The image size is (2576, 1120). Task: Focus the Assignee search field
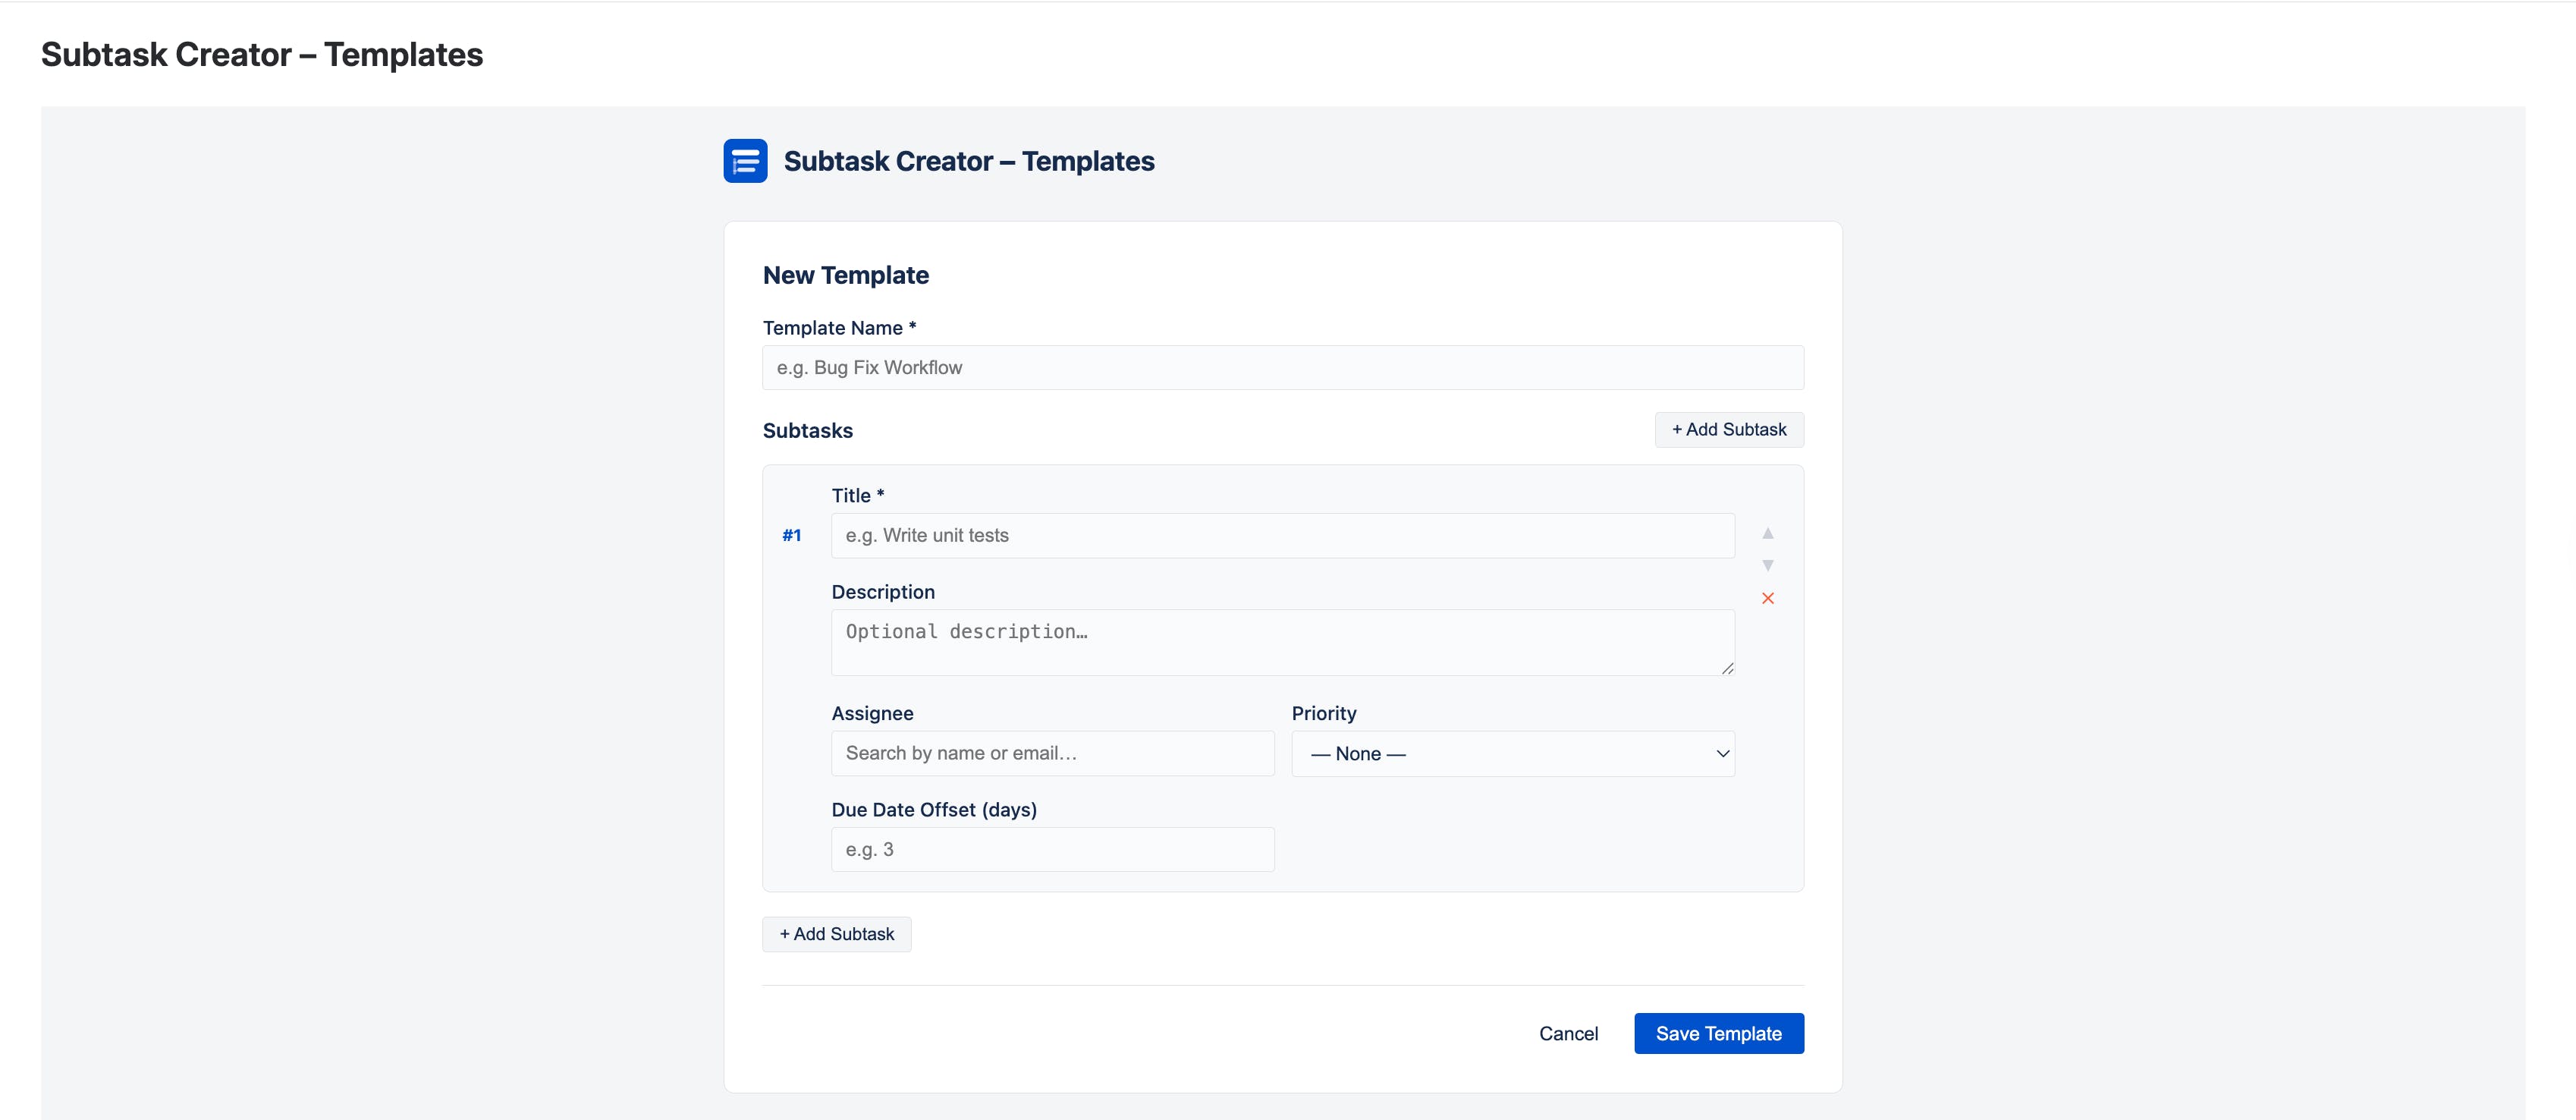click(x=1053, y=754)
